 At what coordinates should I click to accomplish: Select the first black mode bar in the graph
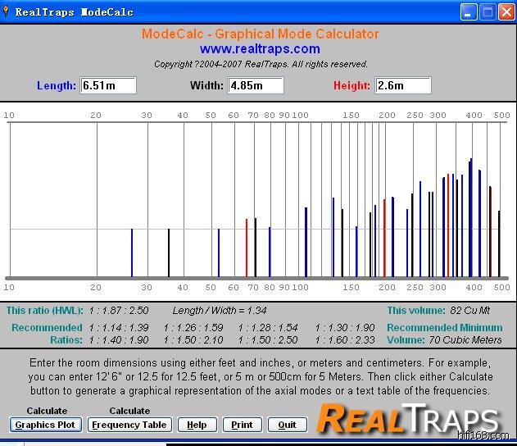(x=169, y=253)
